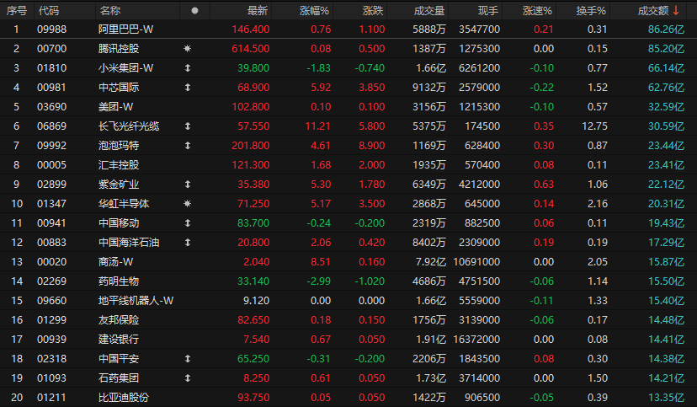The width and height of the screenshot is (697, 407).
Task: Select the 中芯国际 stock name
Action: pyautogui.click(x=119, y=87)
